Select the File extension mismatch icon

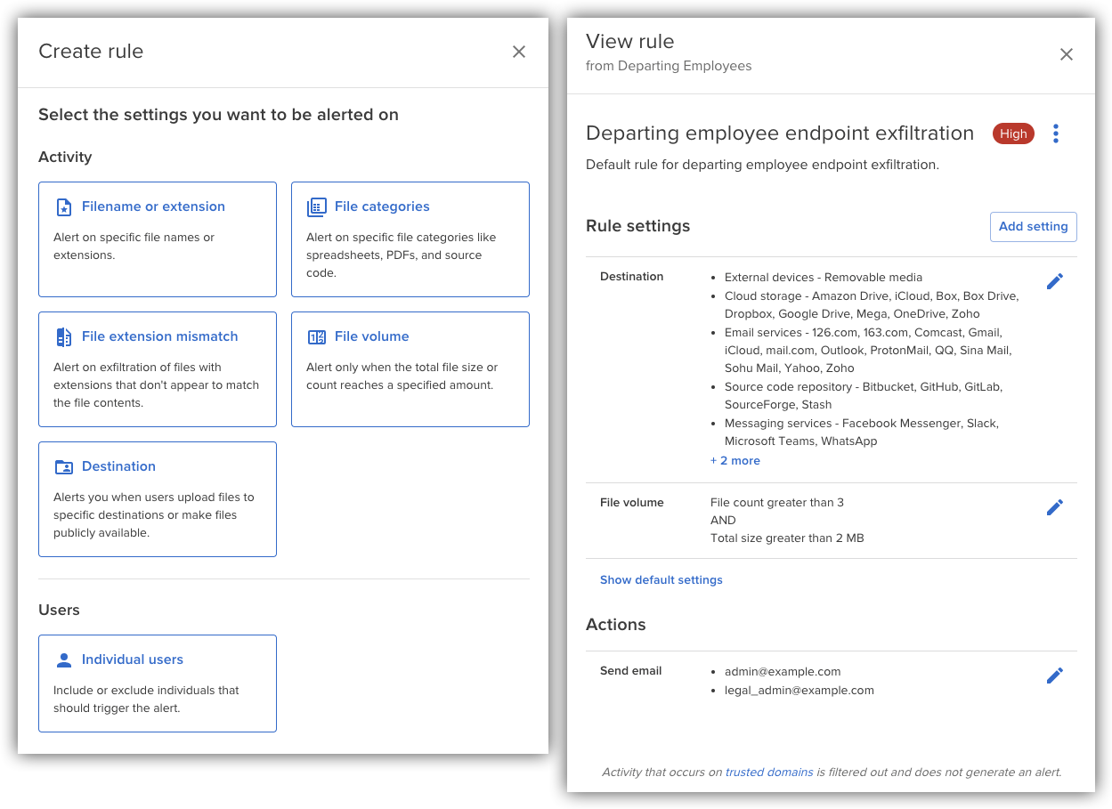pos(63,336)
